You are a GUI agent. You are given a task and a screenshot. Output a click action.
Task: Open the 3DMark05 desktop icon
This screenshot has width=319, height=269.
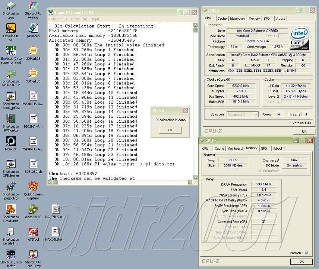33,54
